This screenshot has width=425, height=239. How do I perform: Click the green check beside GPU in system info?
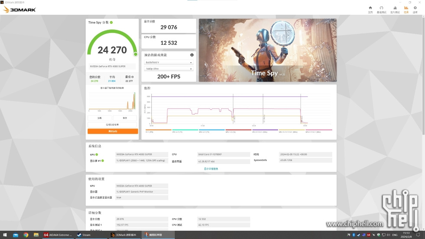[97, 154]
